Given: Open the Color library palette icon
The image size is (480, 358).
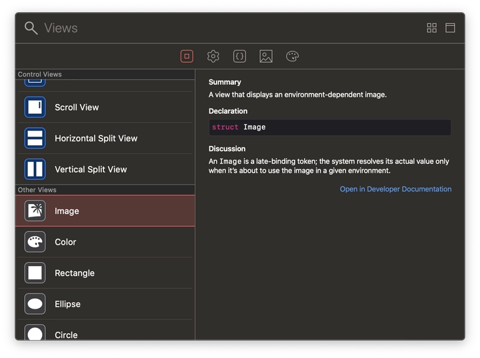Looking at the screenshot, I should pyautogui.click(x=292, y=57).
